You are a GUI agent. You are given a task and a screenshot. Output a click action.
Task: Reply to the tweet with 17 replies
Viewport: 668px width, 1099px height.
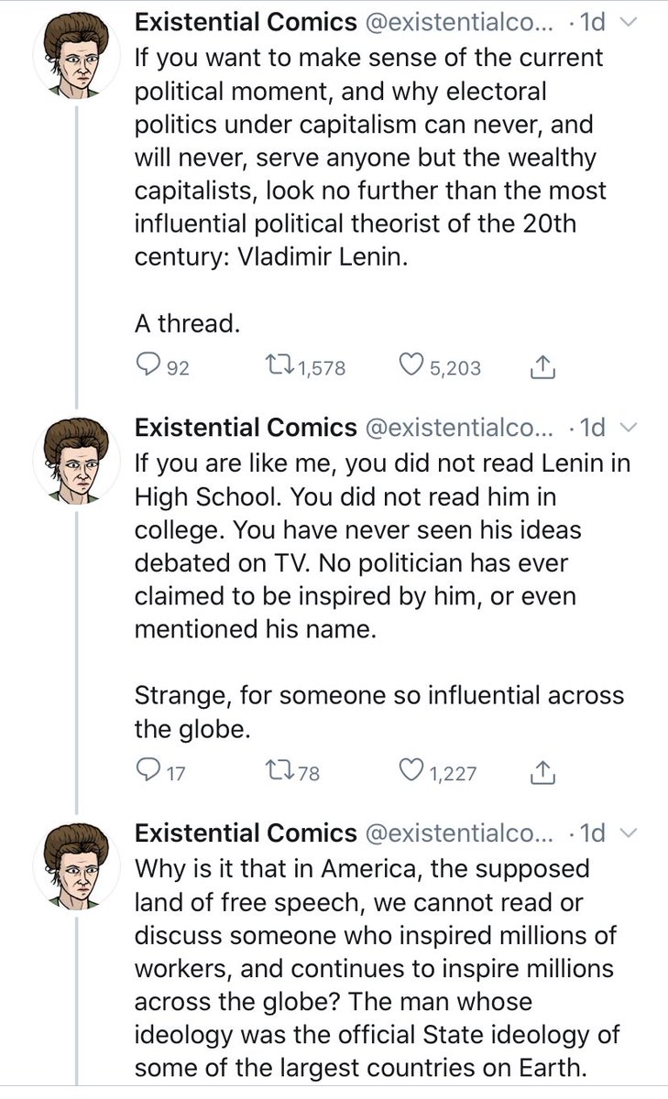pyautogui.click(x=148, y=772)
